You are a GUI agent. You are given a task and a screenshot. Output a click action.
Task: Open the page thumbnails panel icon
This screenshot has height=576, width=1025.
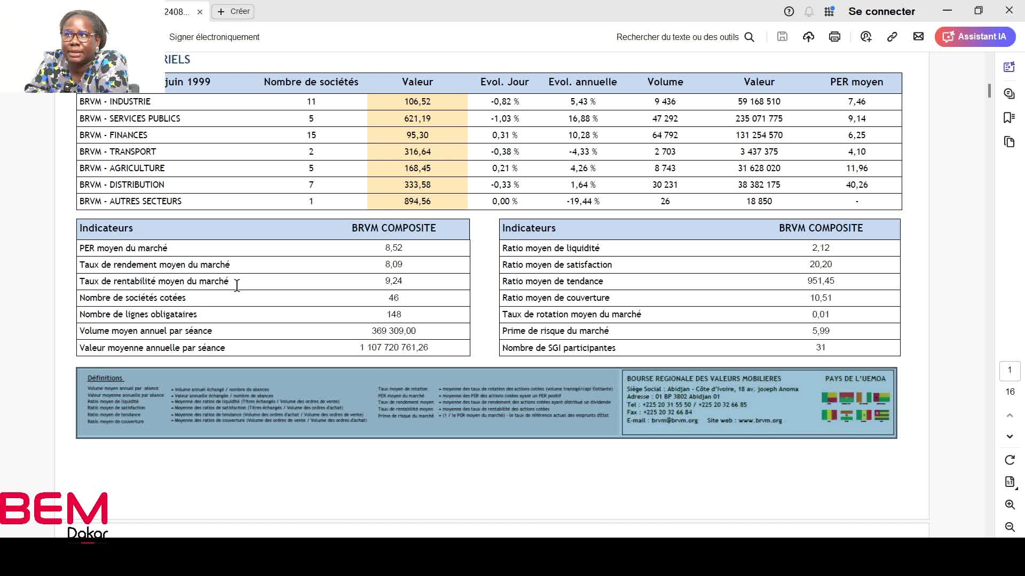[x=1009, y=142]
